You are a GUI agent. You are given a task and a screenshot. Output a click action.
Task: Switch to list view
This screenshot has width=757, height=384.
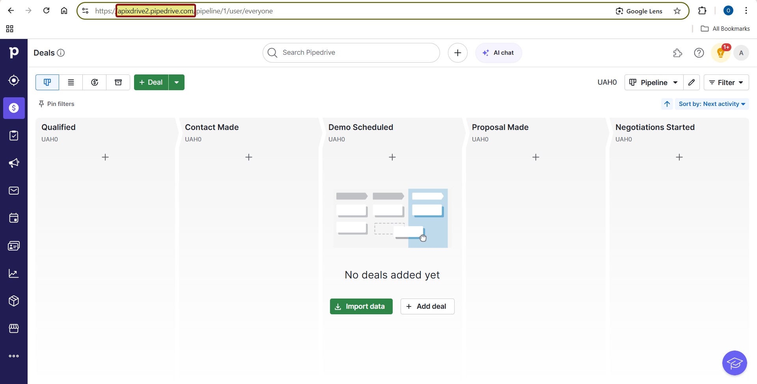point(71,82)
